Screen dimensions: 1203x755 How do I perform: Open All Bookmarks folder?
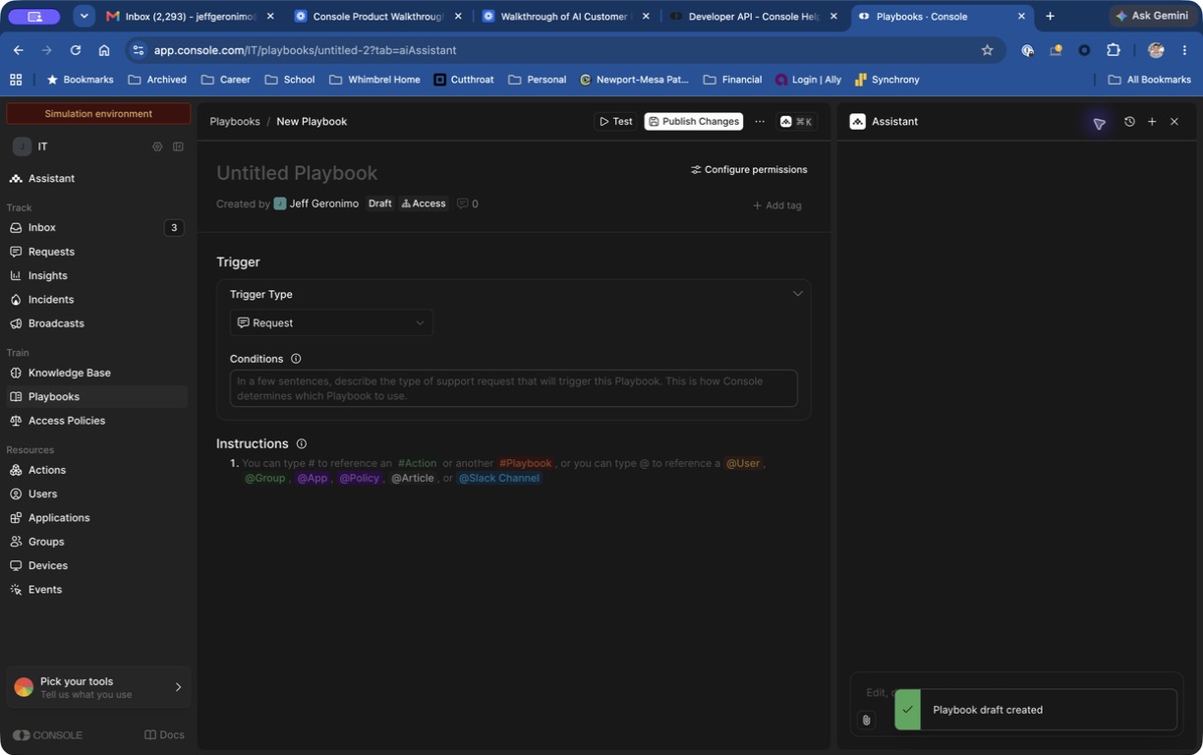point(1149,80)
